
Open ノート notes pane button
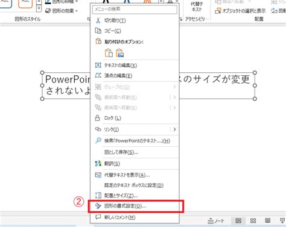pos(216,221)
